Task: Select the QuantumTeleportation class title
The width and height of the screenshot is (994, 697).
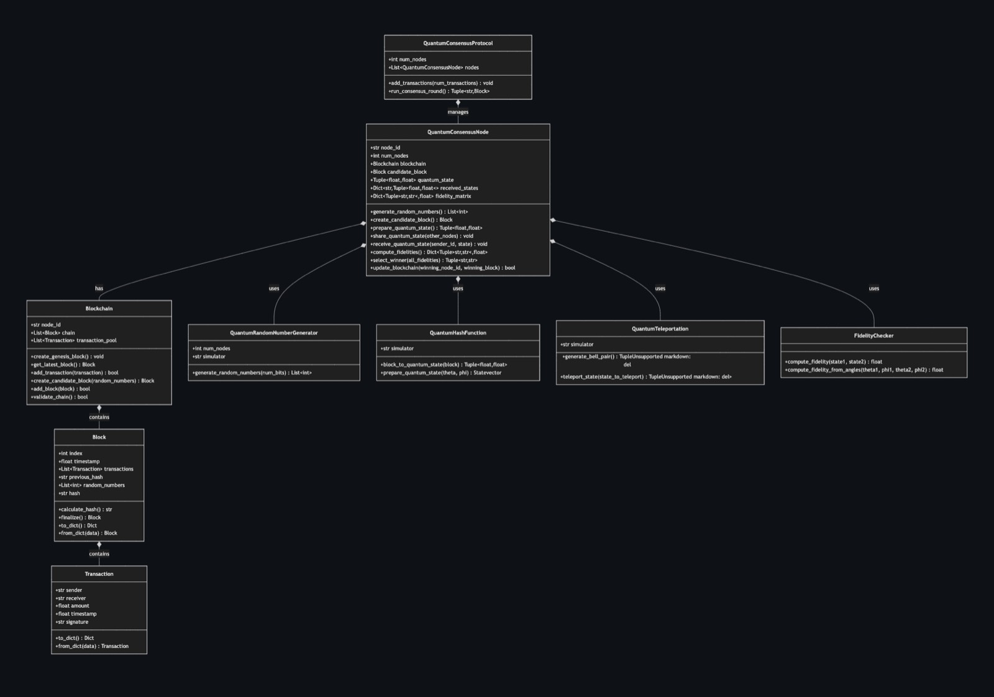Action: [x=660, y=329]
